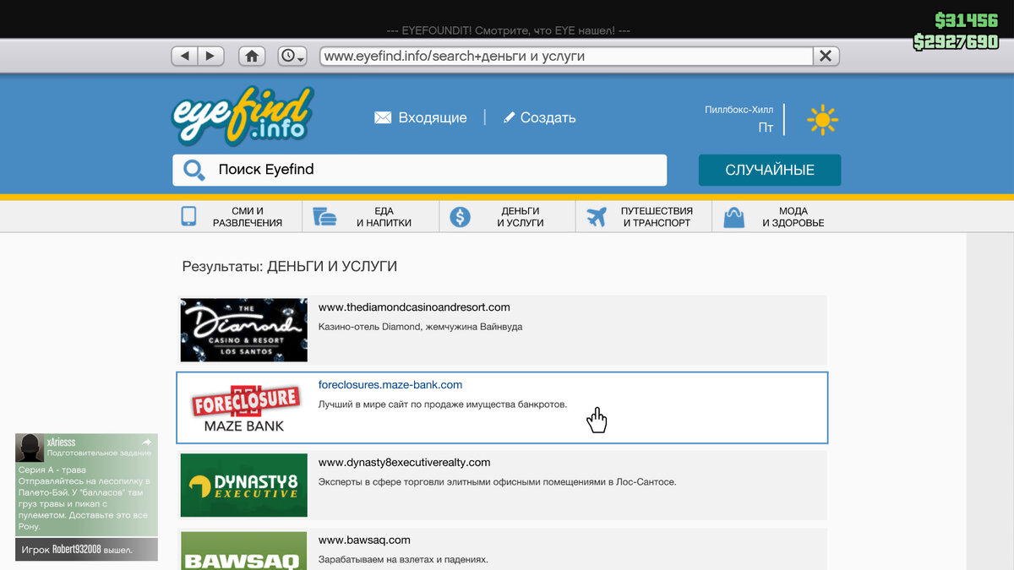Open the Foreclosure Maze Bank thumbnail

pos(244,408)
